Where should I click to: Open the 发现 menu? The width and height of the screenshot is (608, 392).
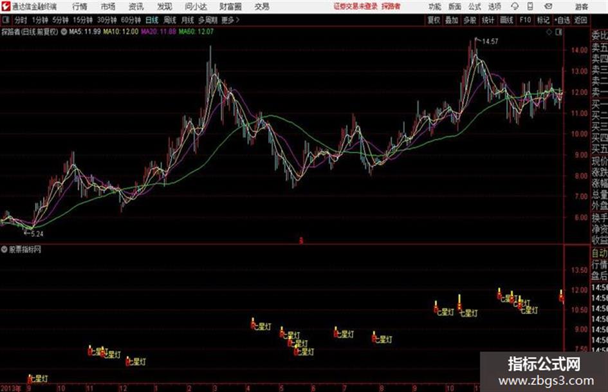[165, 6]
